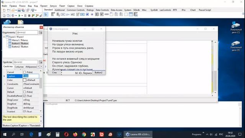Click the Caption property value field
245x138 pixels.
pos(31,76)
